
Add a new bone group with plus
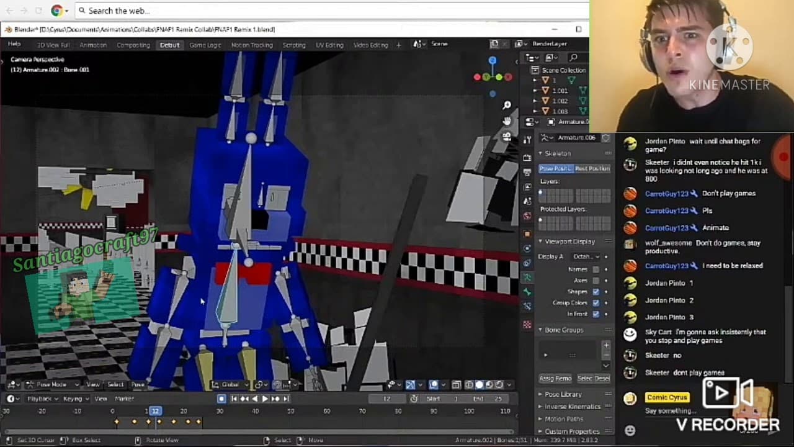[606, 345]
